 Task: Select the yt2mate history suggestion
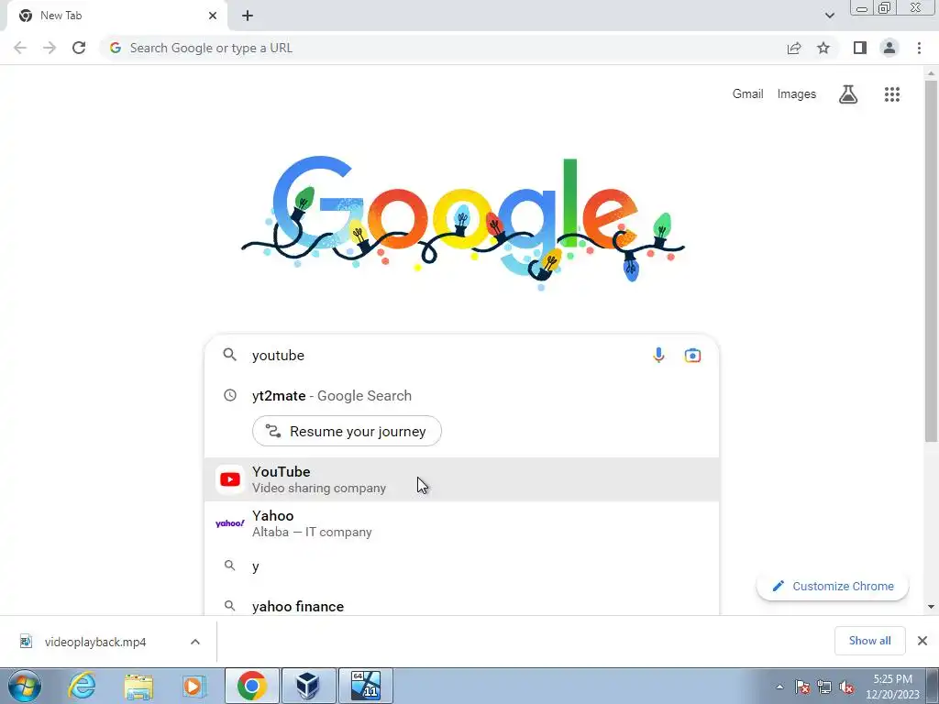click(461, 396)
